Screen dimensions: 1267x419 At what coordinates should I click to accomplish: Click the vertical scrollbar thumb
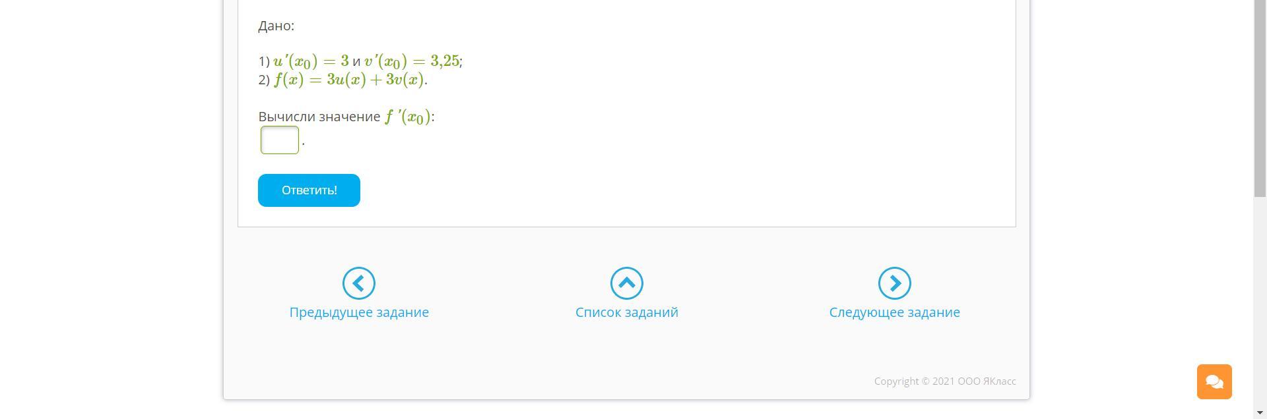1260,99
